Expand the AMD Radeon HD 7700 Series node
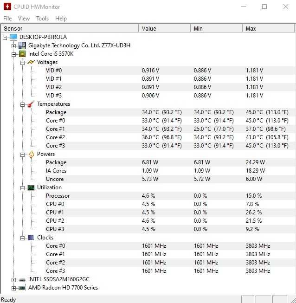The width and height of the screenshot is (296, 303). click(13, 288)
